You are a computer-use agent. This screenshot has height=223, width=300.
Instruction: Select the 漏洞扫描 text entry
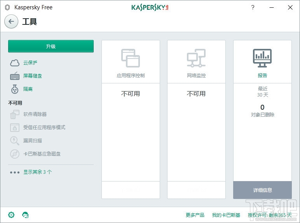tap(33, 141)
